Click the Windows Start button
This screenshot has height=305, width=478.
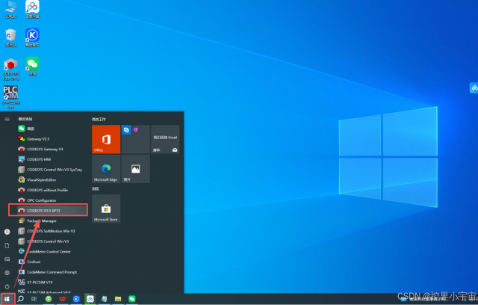[7, 298]
